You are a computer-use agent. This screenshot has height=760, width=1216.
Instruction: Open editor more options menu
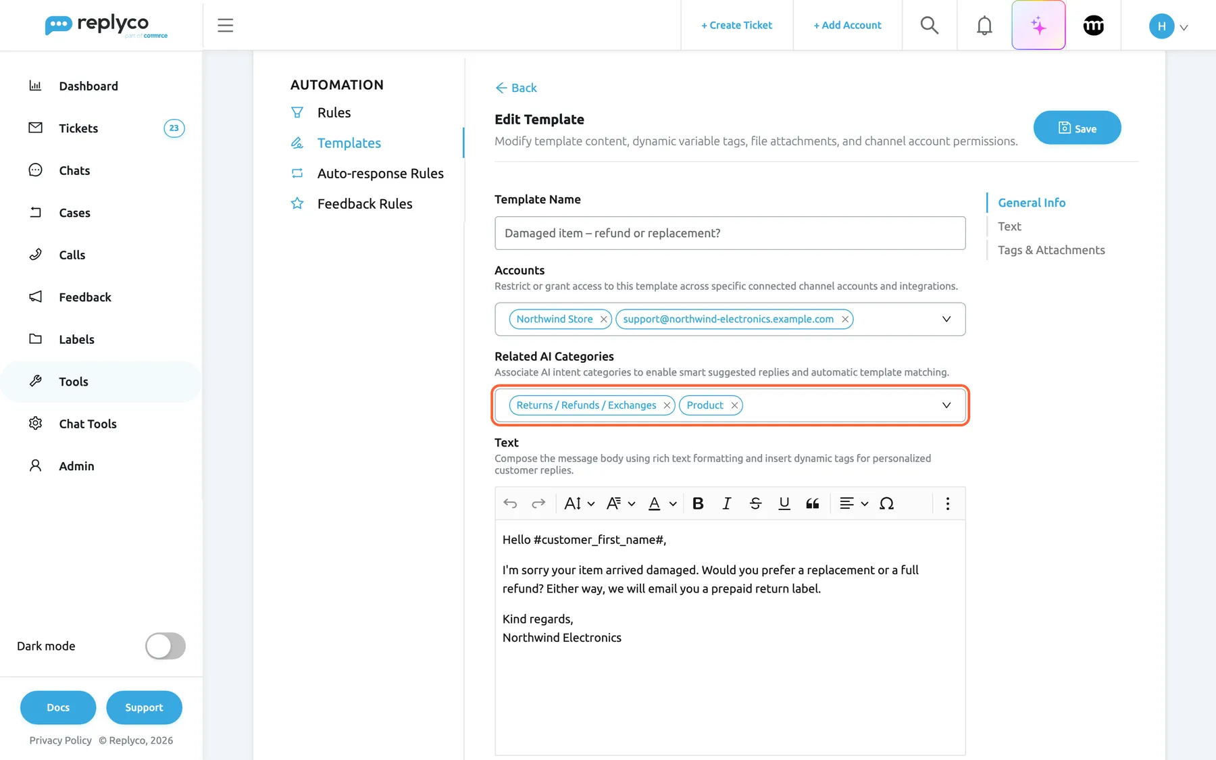point(948,503)
